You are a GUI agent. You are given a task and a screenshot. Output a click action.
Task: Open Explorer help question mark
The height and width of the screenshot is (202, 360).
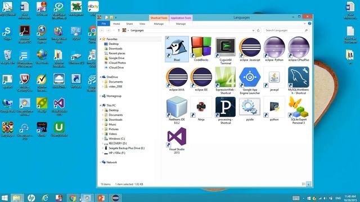point(309,24)
